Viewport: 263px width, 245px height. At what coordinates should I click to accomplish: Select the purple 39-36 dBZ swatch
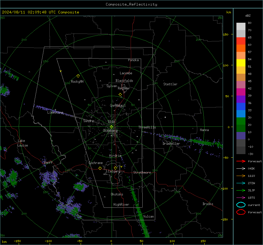pos(241,99)
